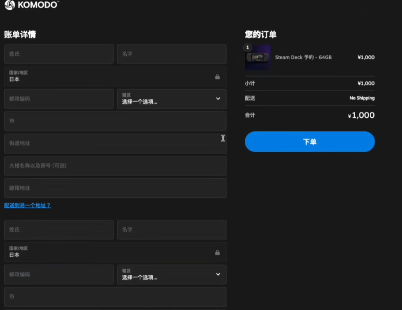Viewport: 402px width, 310px height.
Task: Click the shipping 名字 first name field
Action: coord(172,230)
